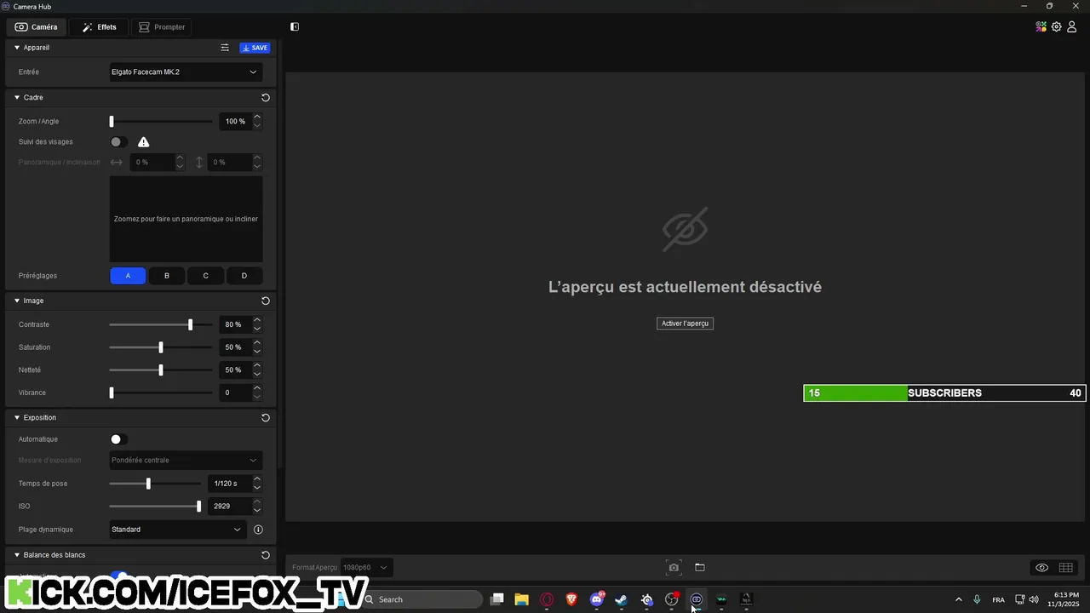Screen dimensions: 1090x613
Task: Open the snapshots folder icon
Action: click(x=700, y=568)
